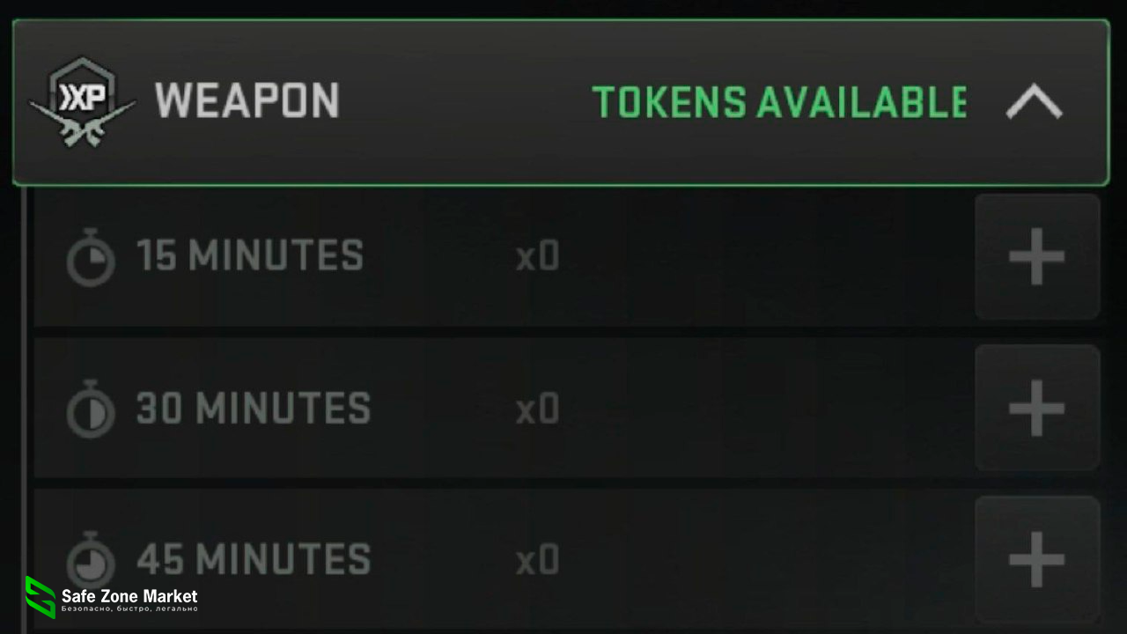The image size is (1127, 634).
Task: Click the x0 count for 45 minutes
Action: click(537, 560)
